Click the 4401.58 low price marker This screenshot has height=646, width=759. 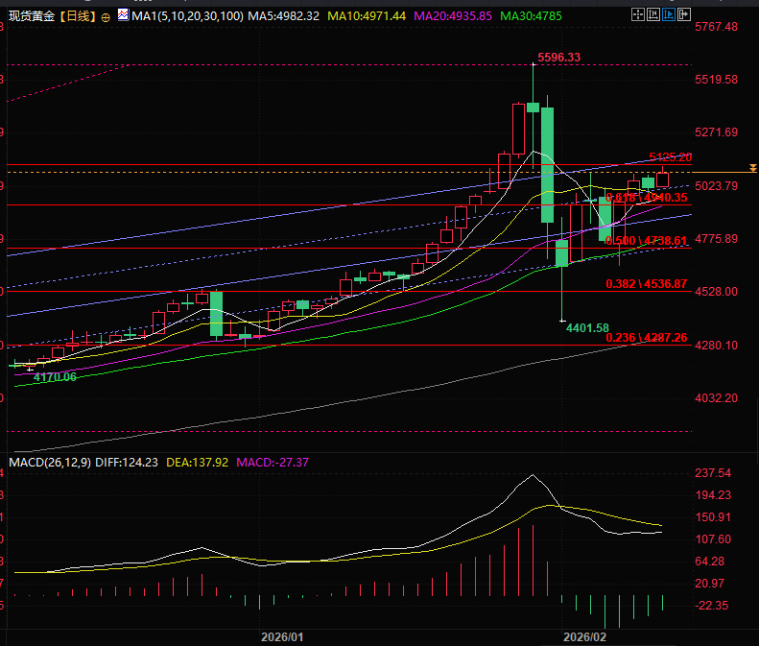pyautogui.click(x=587, y=328)
